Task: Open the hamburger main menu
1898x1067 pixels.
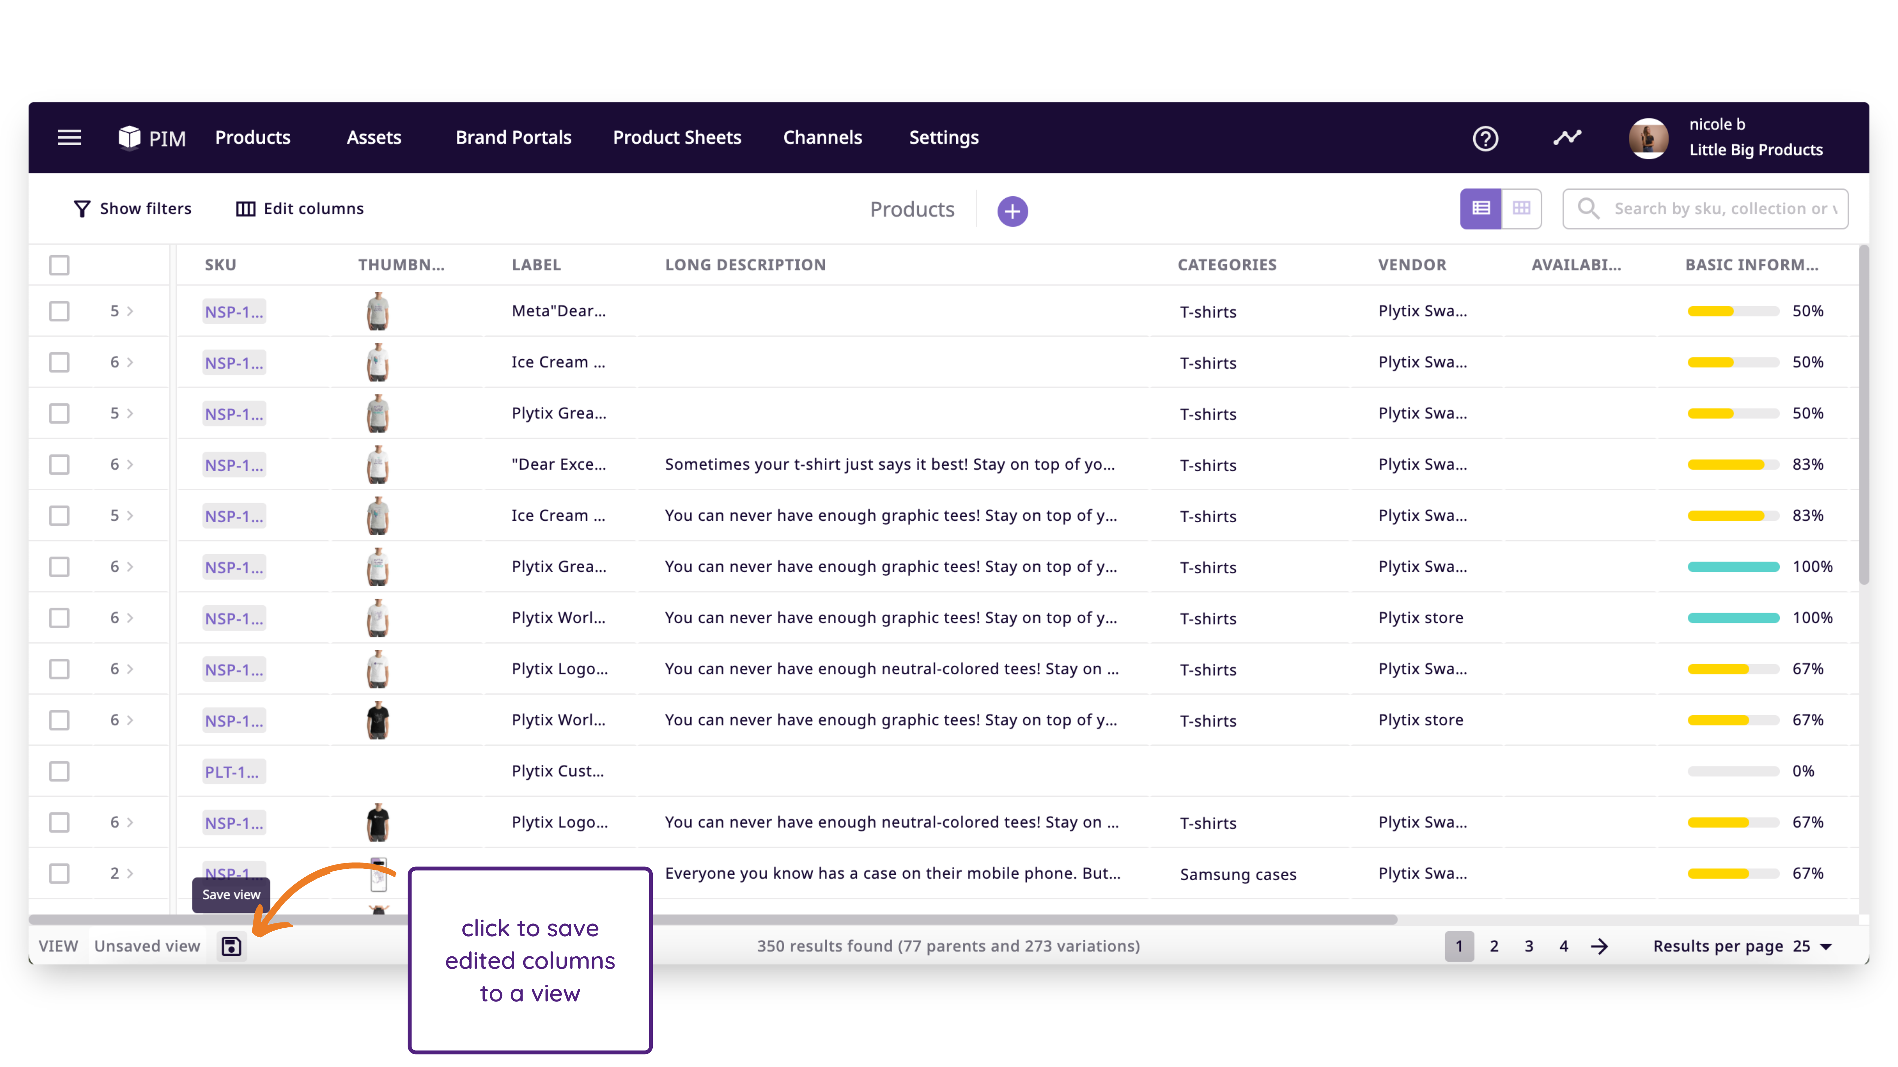Action: [69, 138]
